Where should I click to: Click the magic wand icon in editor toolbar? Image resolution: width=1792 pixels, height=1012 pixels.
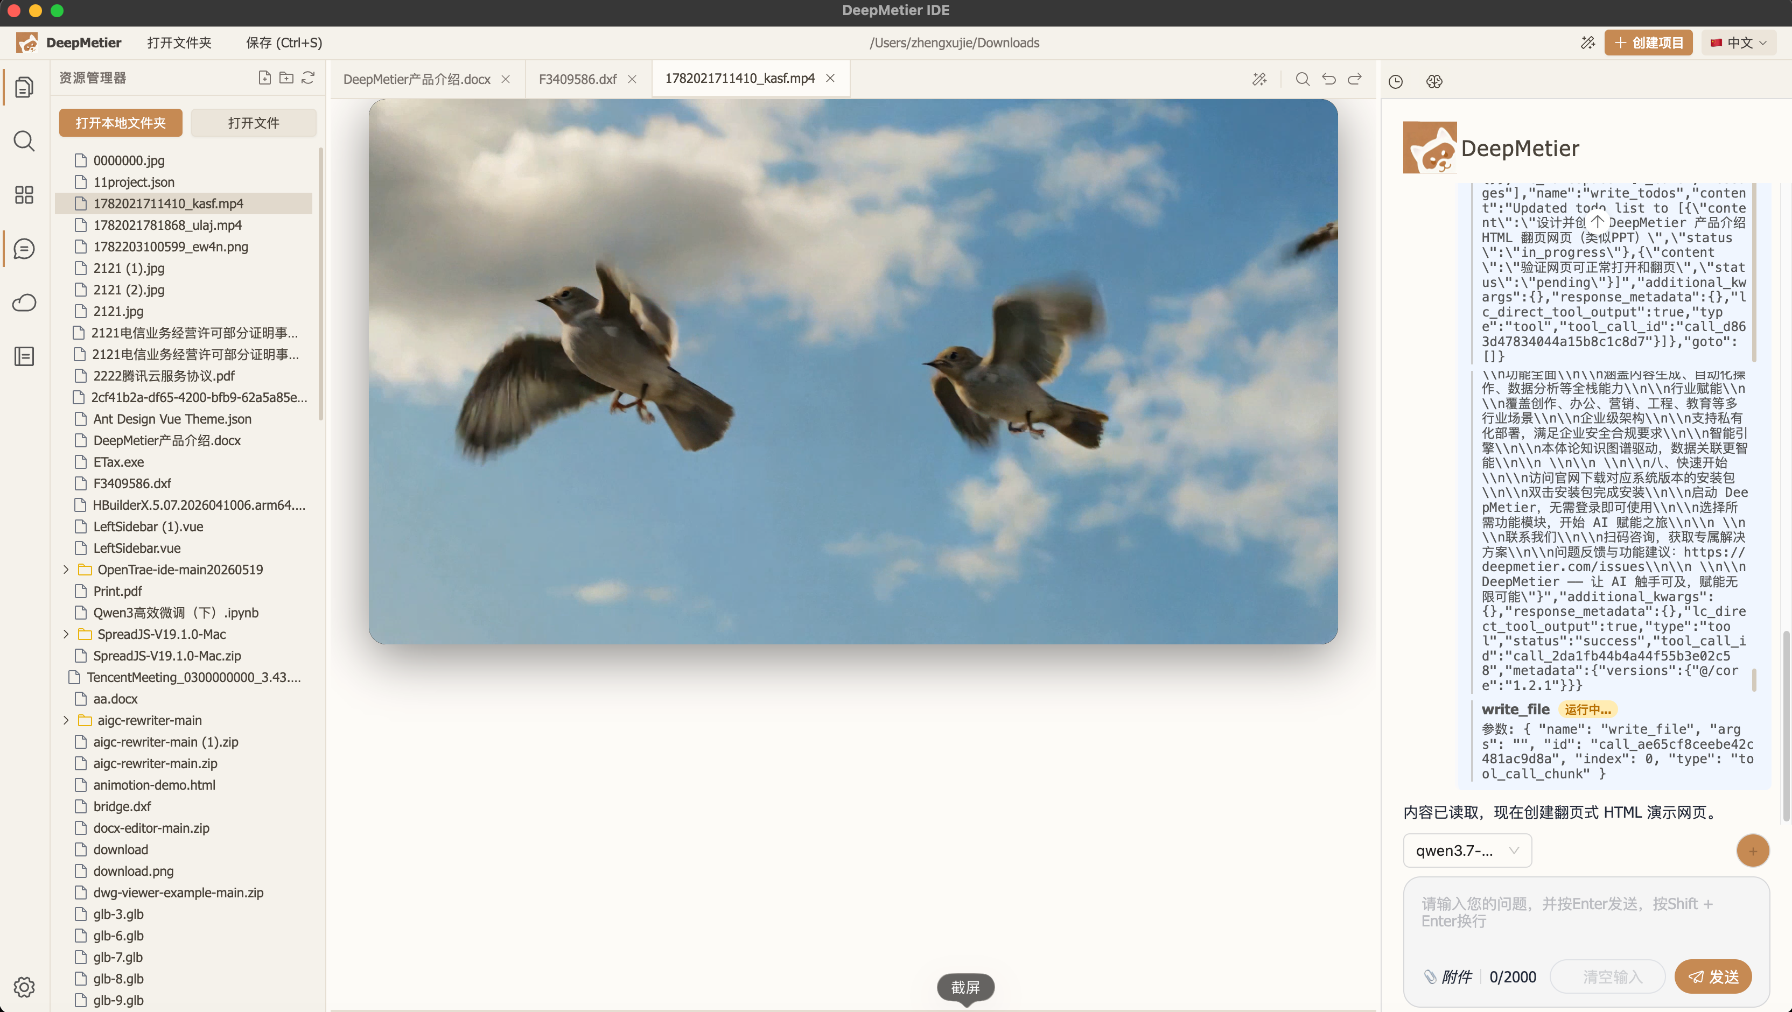[1259, 79]
